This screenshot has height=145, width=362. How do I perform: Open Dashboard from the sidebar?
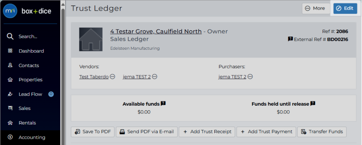tap(31, 51)
